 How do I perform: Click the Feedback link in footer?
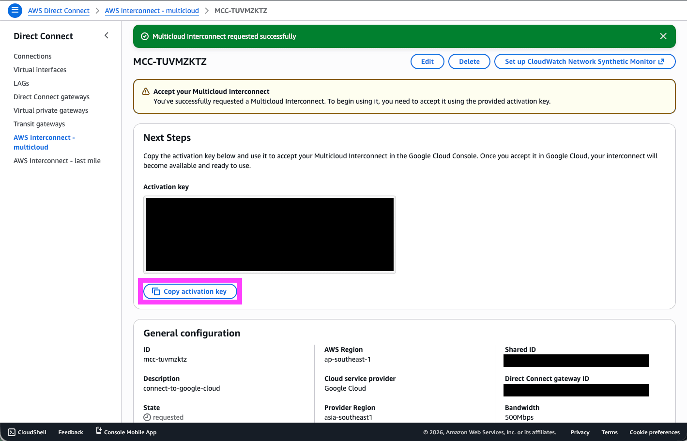71,432
